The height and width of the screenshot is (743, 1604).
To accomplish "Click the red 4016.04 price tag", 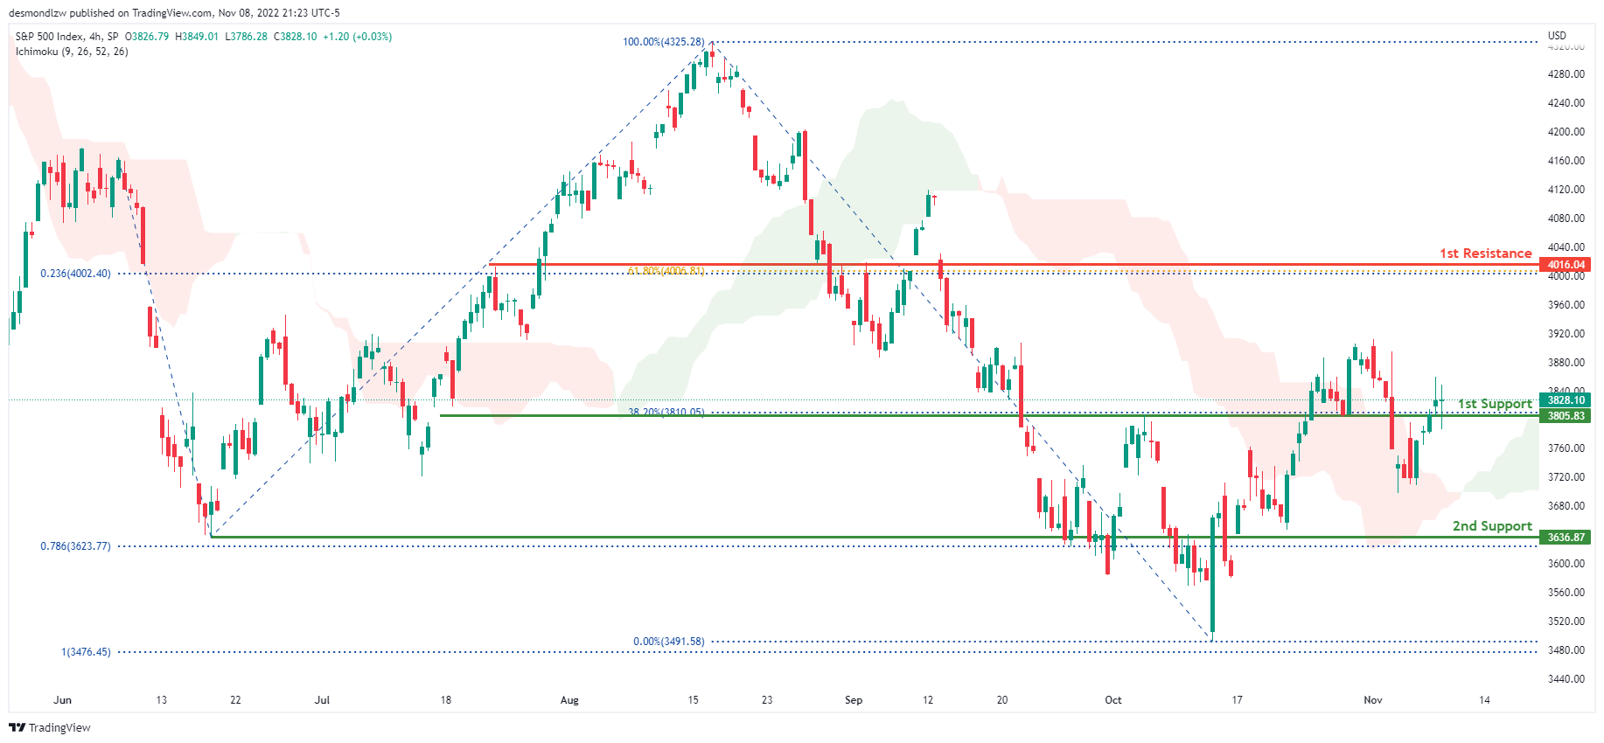I will click(1565, 265).
